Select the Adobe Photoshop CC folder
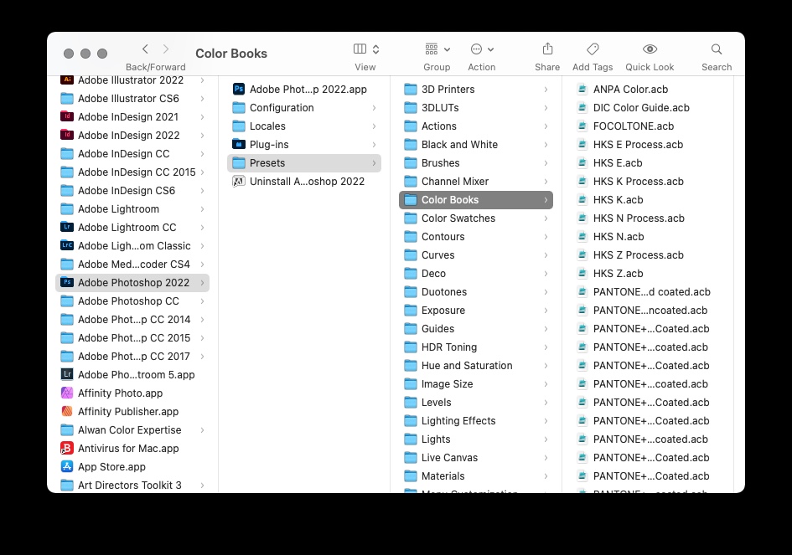This screenshot has height=555, width=792. [132, 301]
